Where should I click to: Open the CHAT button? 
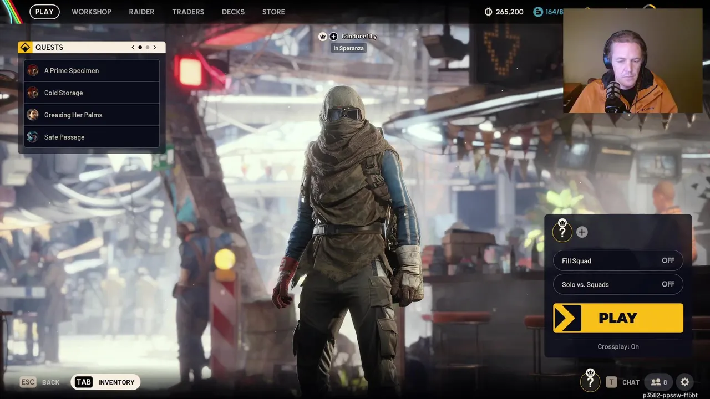click(622, 382)
